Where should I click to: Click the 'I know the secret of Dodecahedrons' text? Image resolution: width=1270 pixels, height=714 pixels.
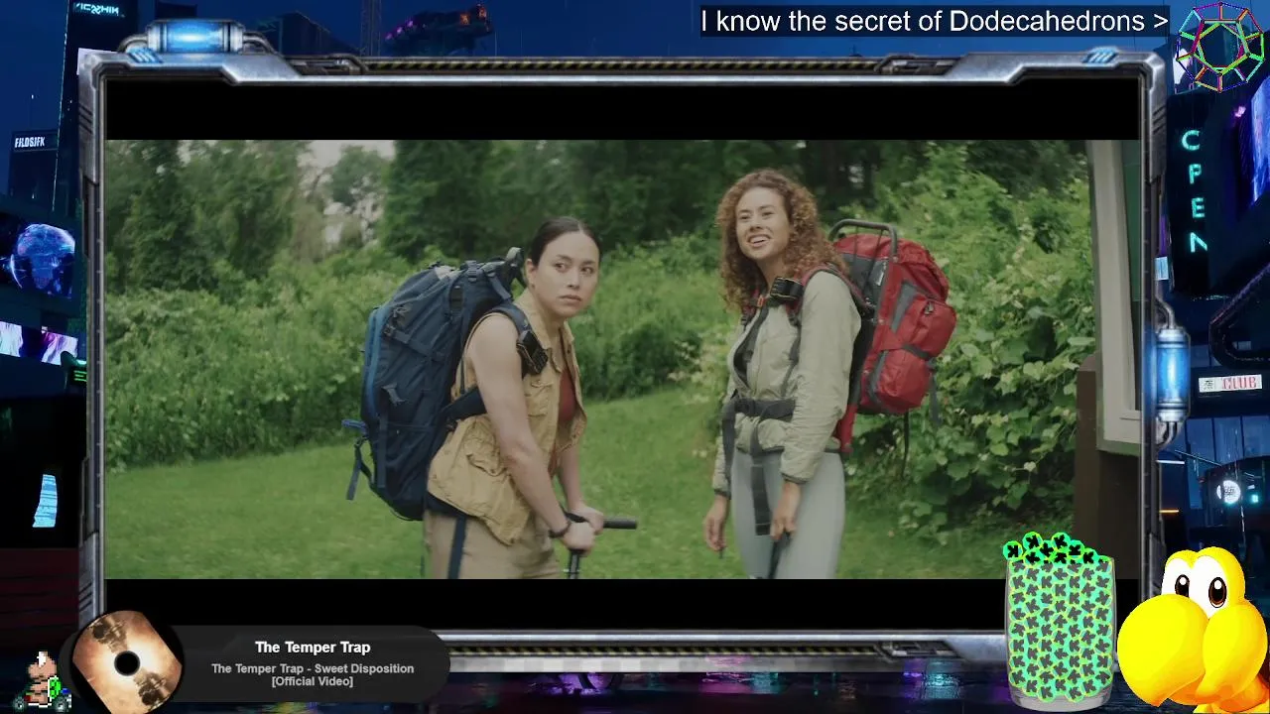point(935,21)
